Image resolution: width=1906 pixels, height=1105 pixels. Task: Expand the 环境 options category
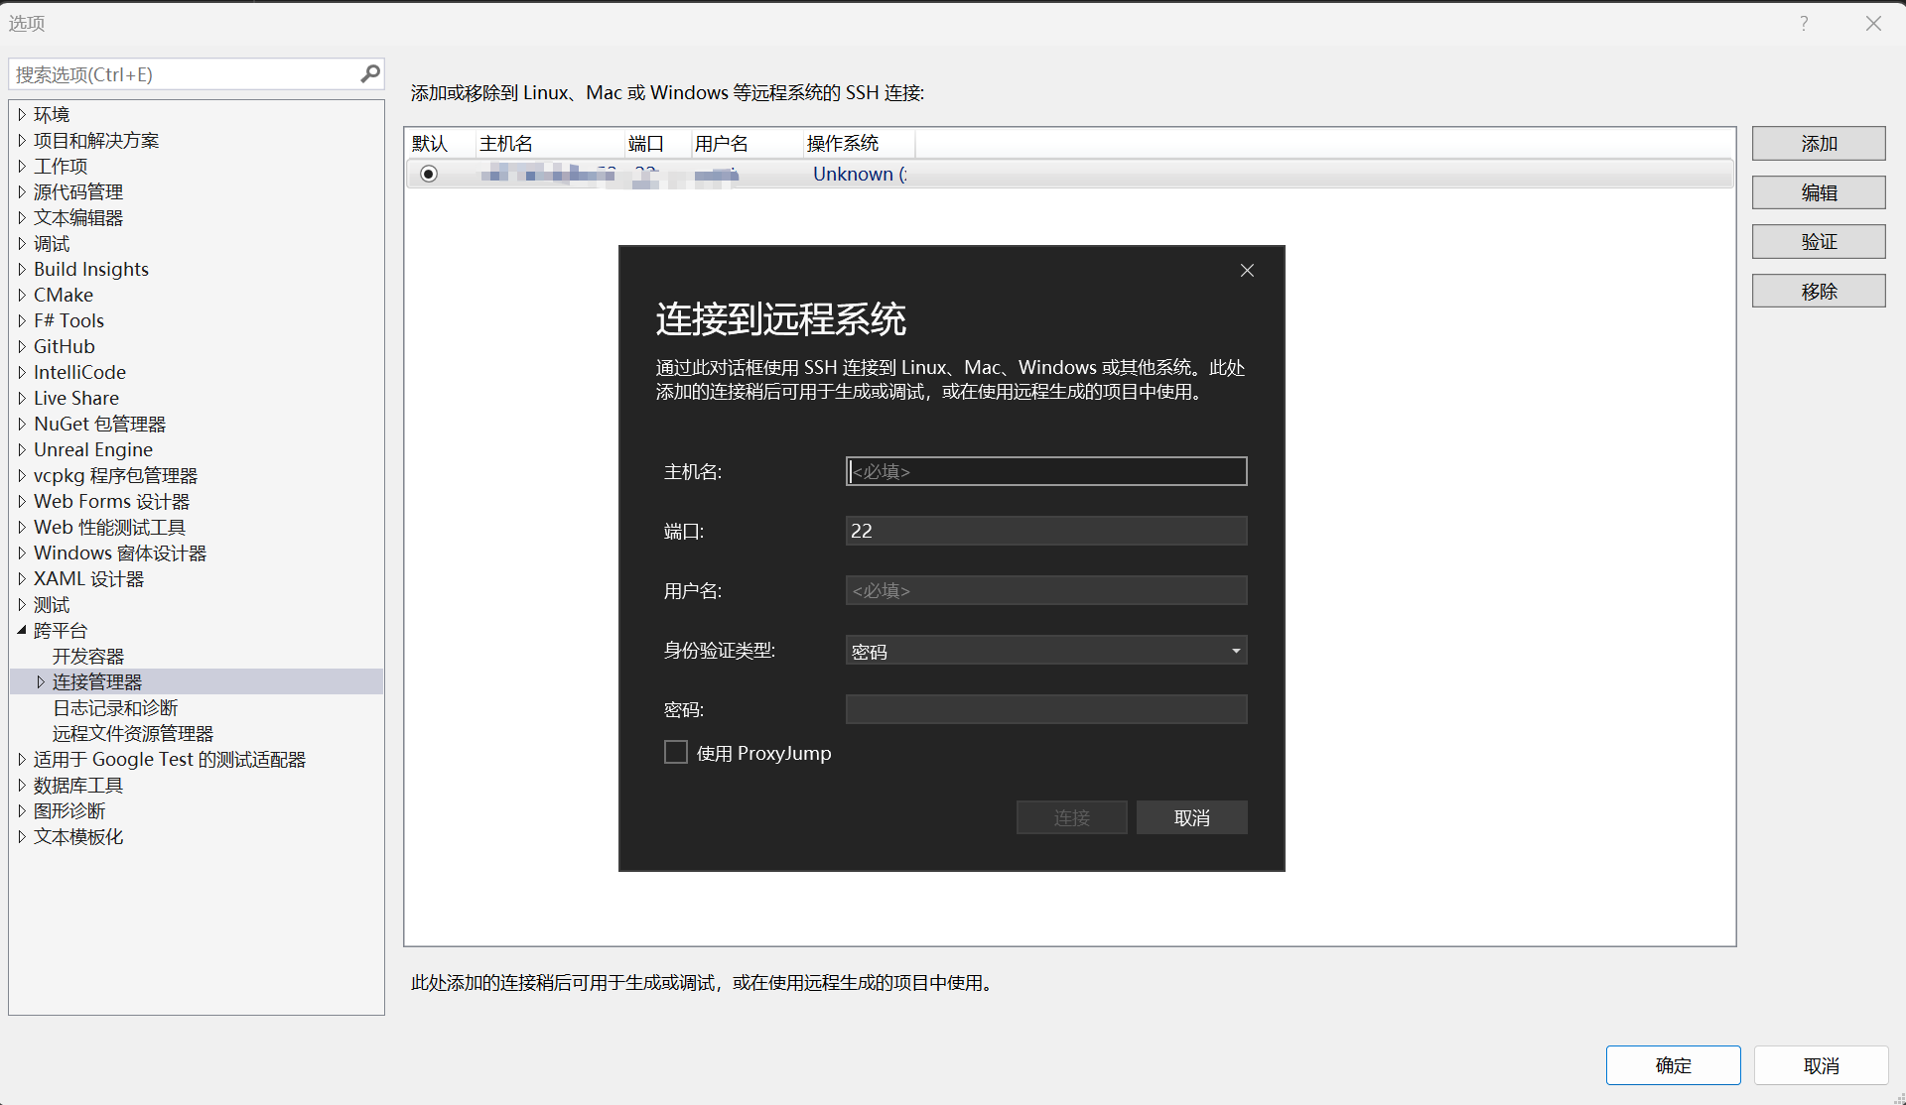point(22,115)
